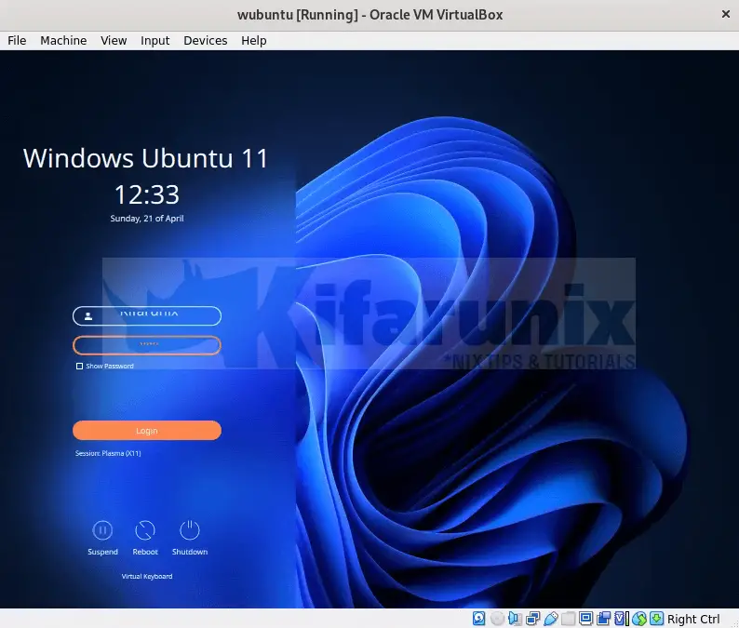
Task: Click the hard disk activity status icon
Action: 478,618
